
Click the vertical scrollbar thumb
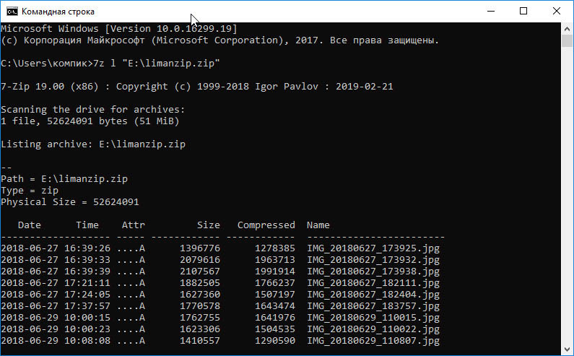tap(567, 40)
